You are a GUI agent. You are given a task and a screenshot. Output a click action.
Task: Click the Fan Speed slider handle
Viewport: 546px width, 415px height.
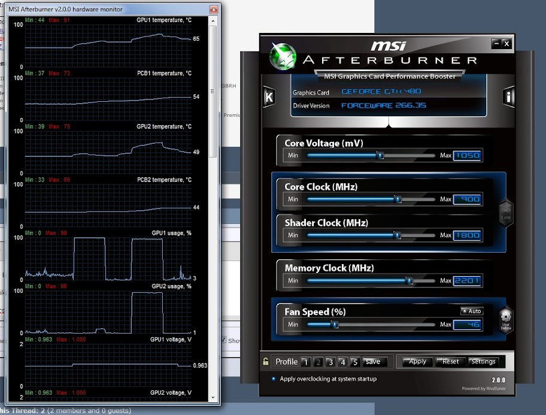coord(335,325)
